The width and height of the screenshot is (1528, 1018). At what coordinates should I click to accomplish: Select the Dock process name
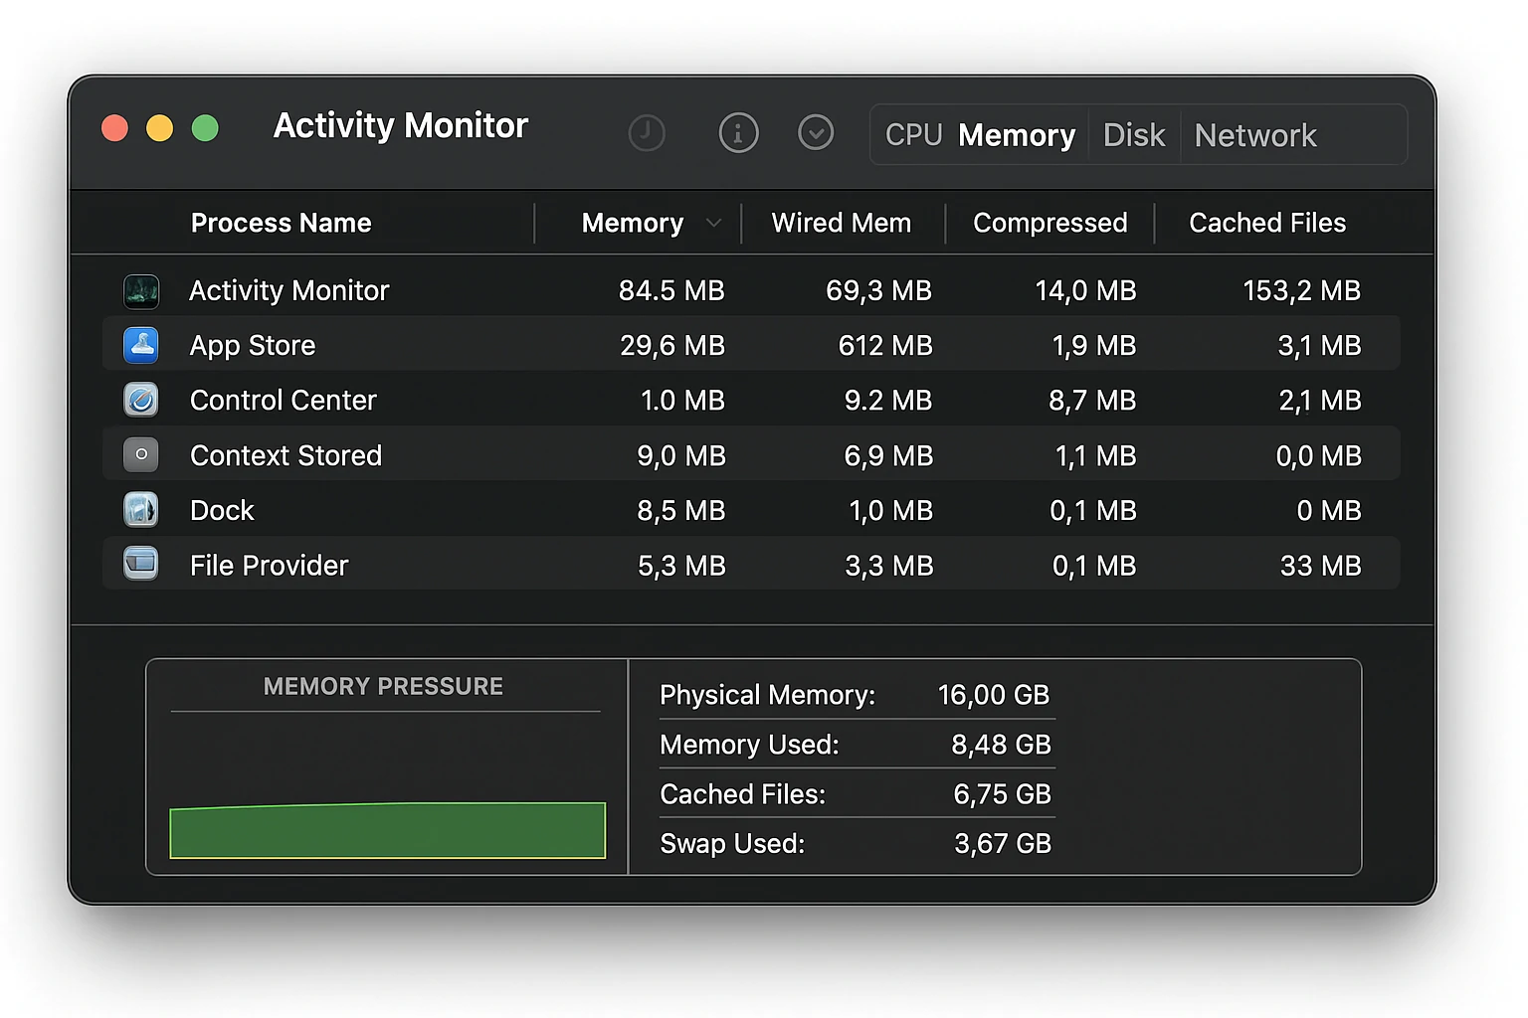click(223, 510)
